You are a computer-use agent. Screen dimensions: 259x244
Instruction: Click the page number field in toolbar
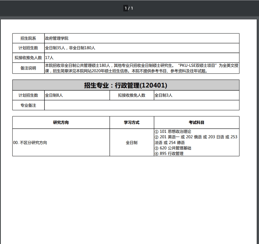126,8
